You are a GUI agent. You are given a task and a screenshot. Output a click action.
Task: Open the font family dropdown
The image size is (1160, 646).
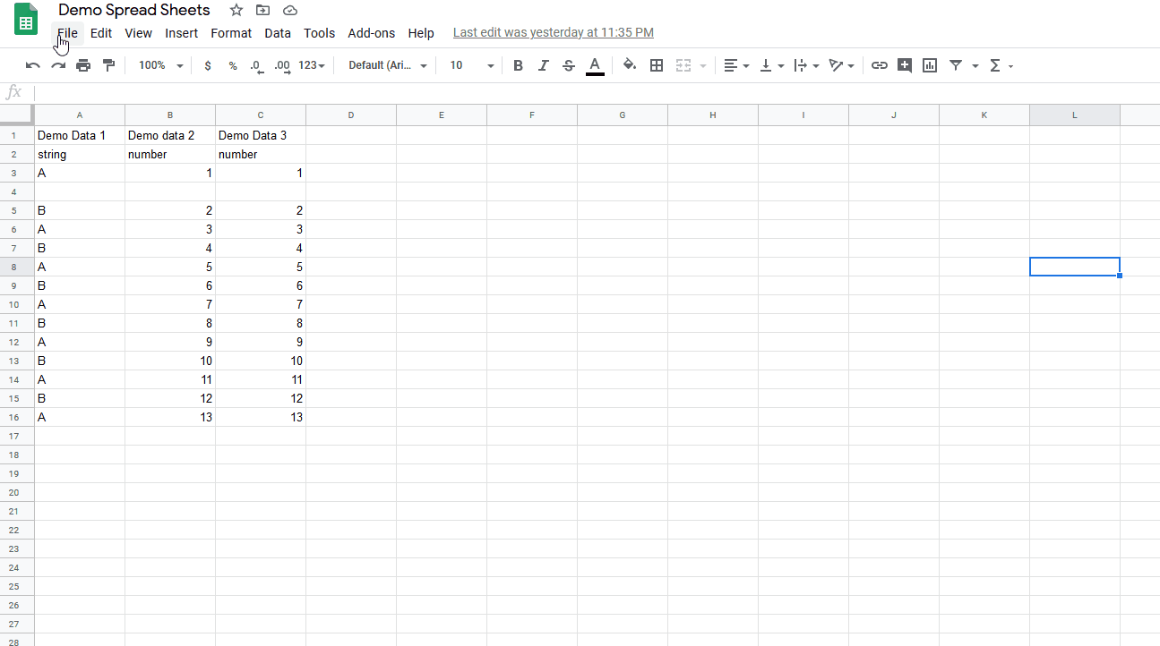tap(388, 65)
